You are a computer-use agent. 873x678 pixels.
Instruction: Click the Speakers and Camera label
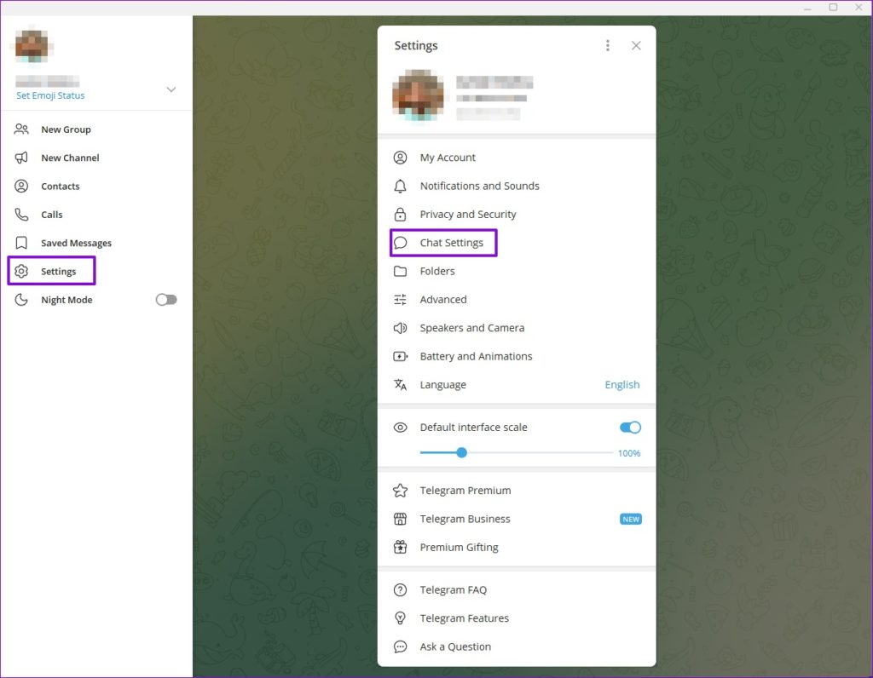[472, 328]
